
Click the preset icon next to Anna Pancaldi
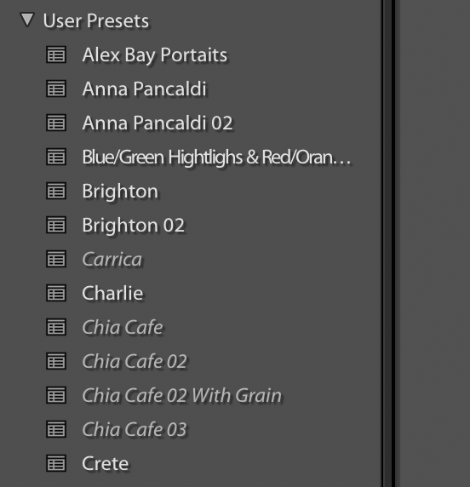pos(56,89)
